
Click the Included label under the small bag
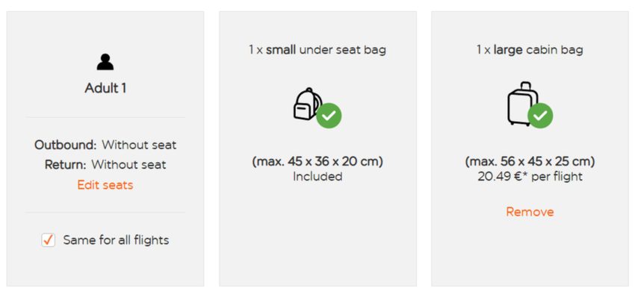317,176
